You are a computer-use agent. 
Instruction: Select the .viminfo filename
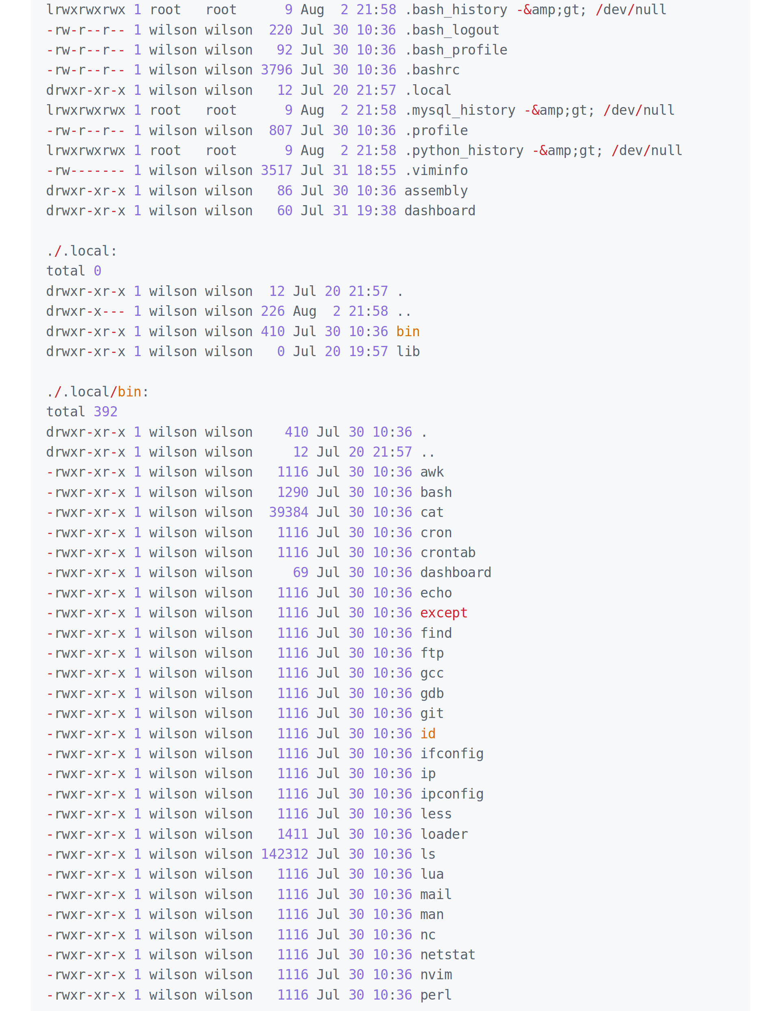436,171
